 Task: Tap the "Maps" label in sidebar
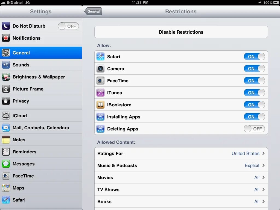click(19, 188)
